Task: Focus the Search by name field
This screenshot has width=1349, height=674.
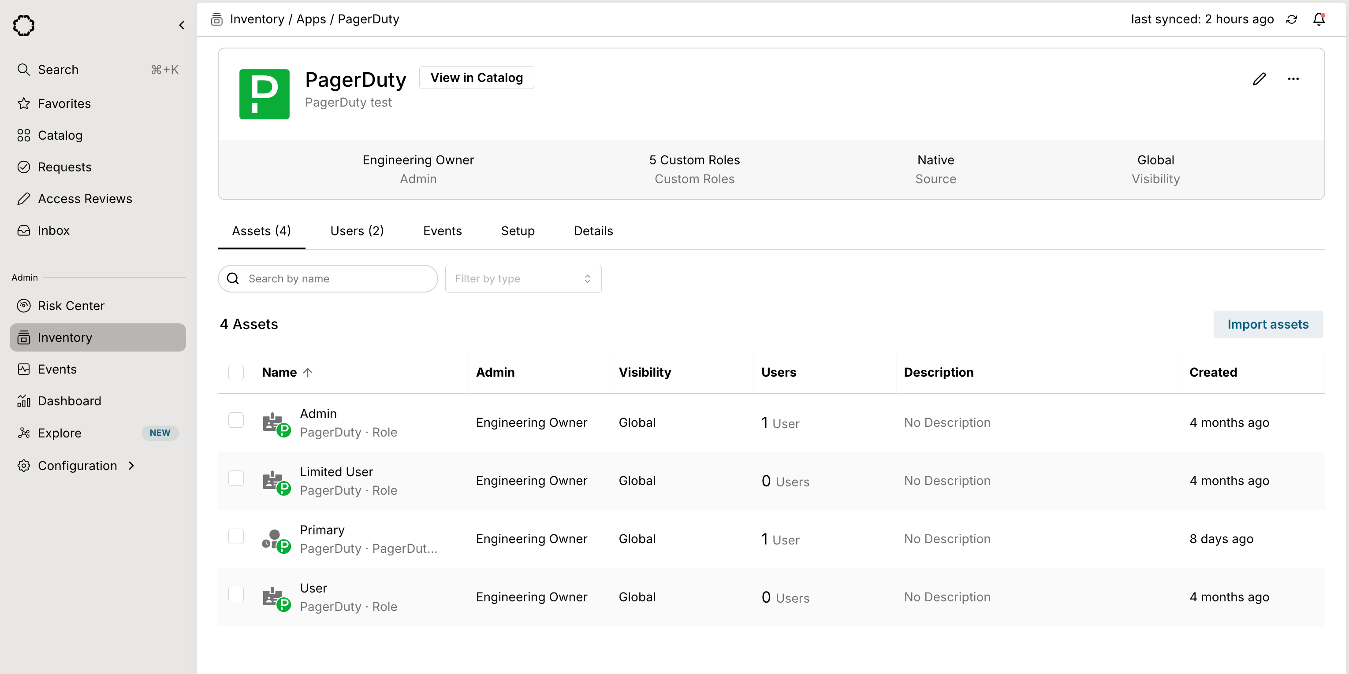Action: (x=335, y=278)
